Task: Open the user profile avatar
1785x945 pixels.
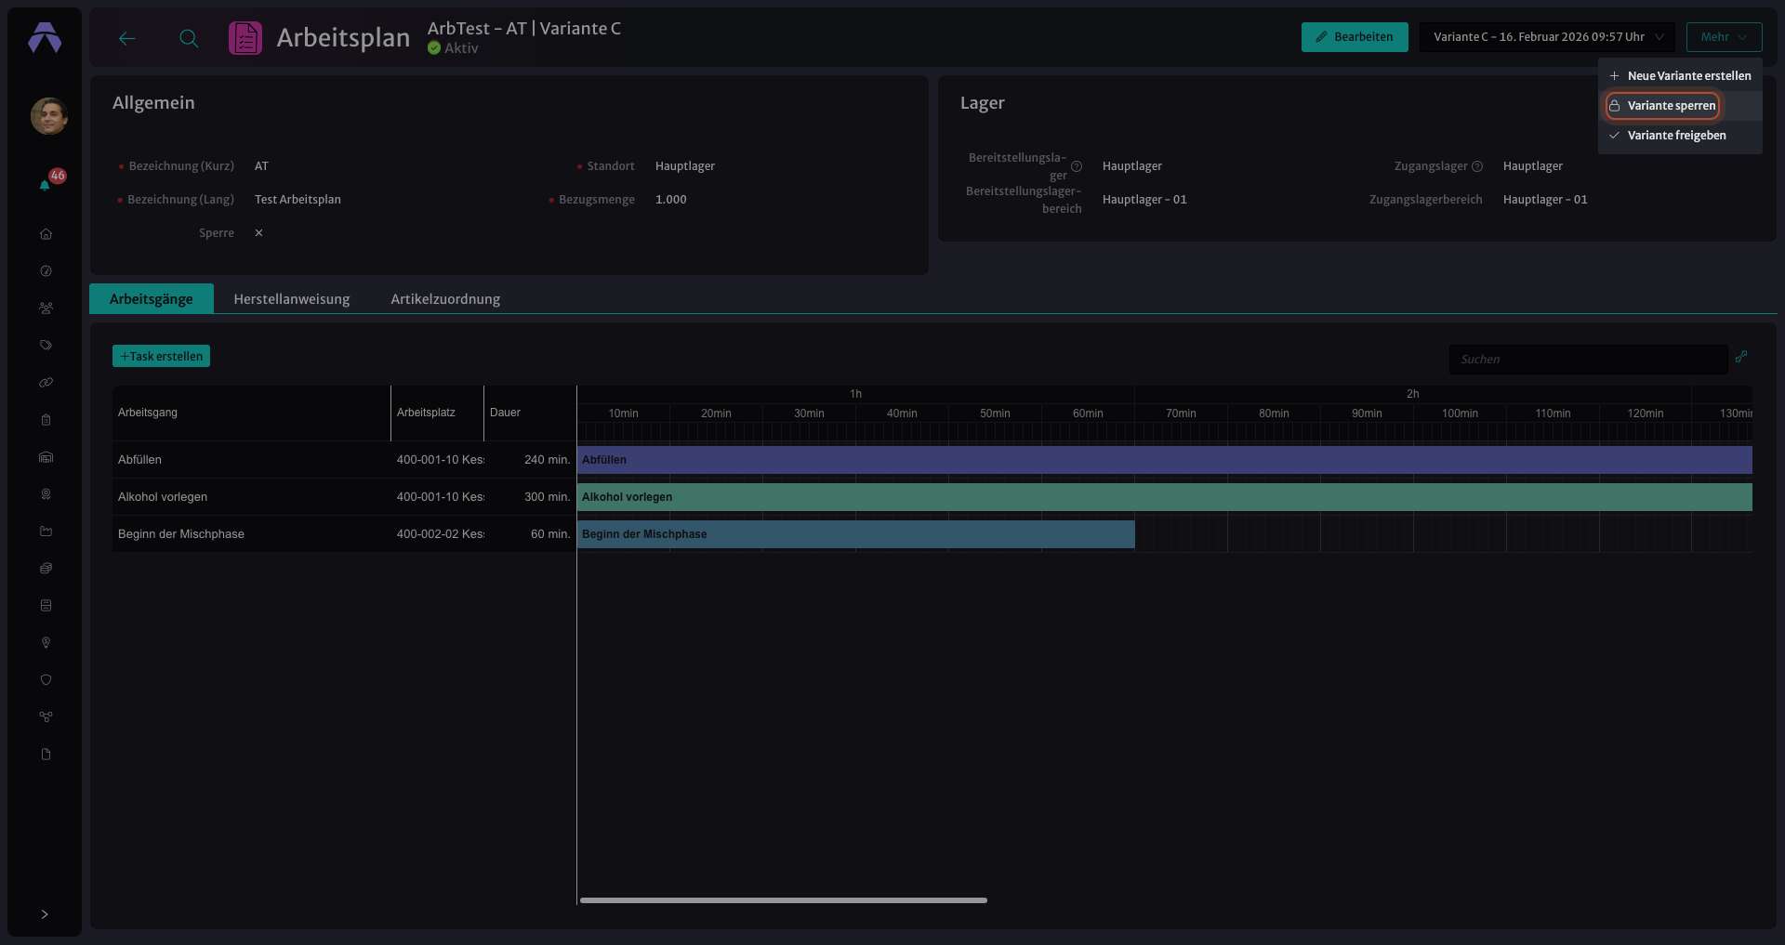Action: click(x=48, y=115)
